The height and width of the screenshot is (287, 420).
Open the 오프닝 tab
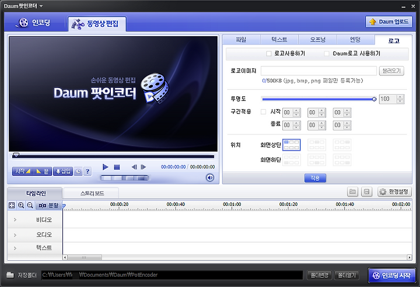tap(317, 40)
